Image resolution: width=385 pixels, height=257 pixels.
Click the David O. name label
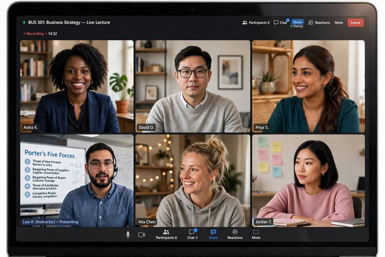tap(146, 127)
